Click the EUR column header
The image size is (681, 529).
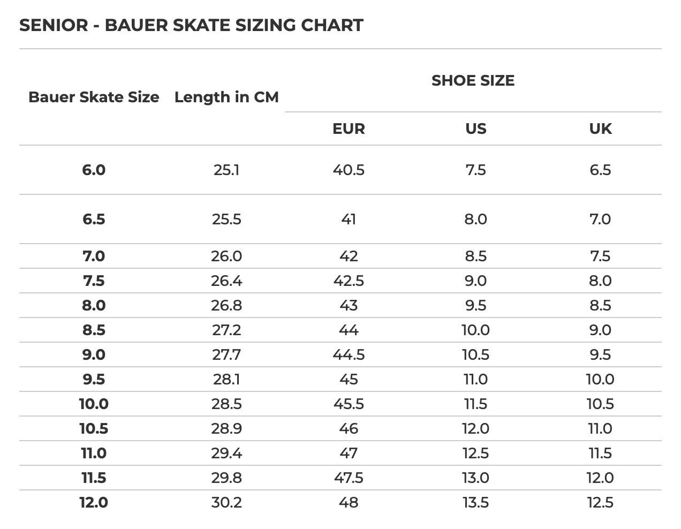349,129
